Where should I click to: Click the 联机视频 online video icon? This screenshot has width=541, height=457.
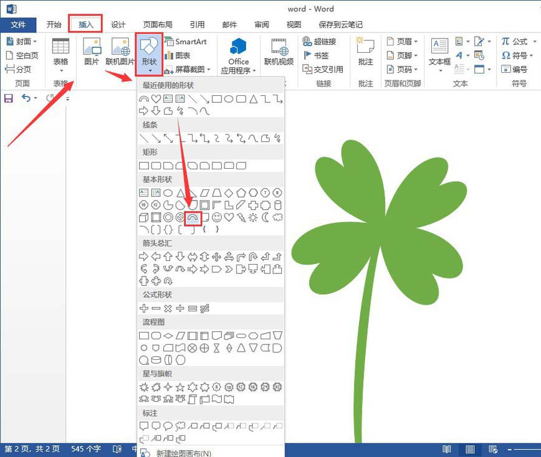[279, 52]
